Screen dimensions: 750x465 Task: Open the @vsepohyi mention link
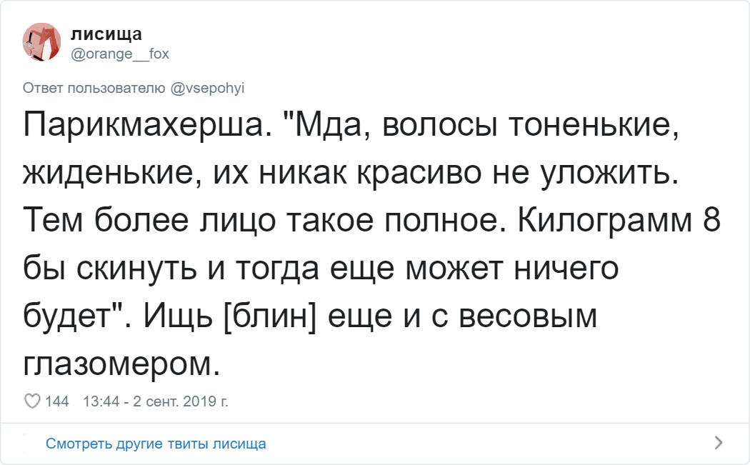point(208,87)
